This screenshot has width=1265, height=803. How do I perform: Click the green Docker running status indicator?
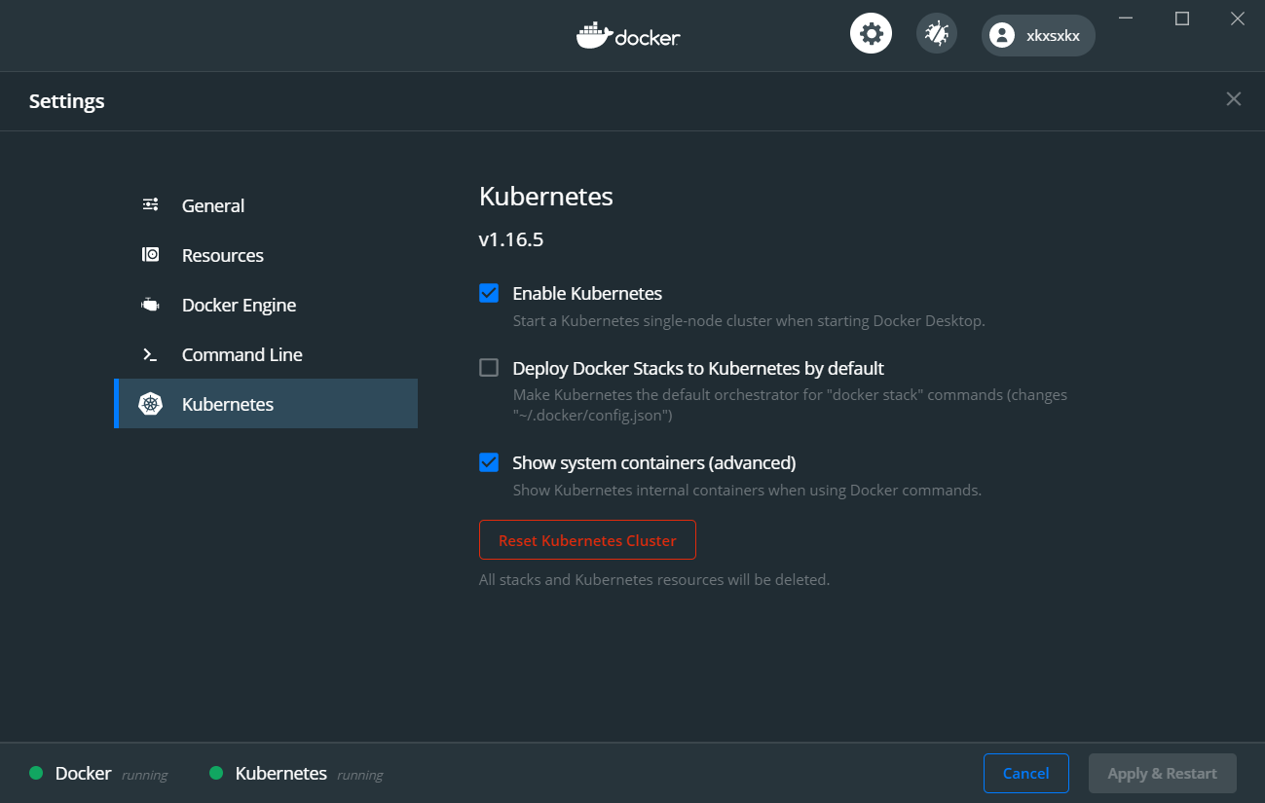[35, 773]
